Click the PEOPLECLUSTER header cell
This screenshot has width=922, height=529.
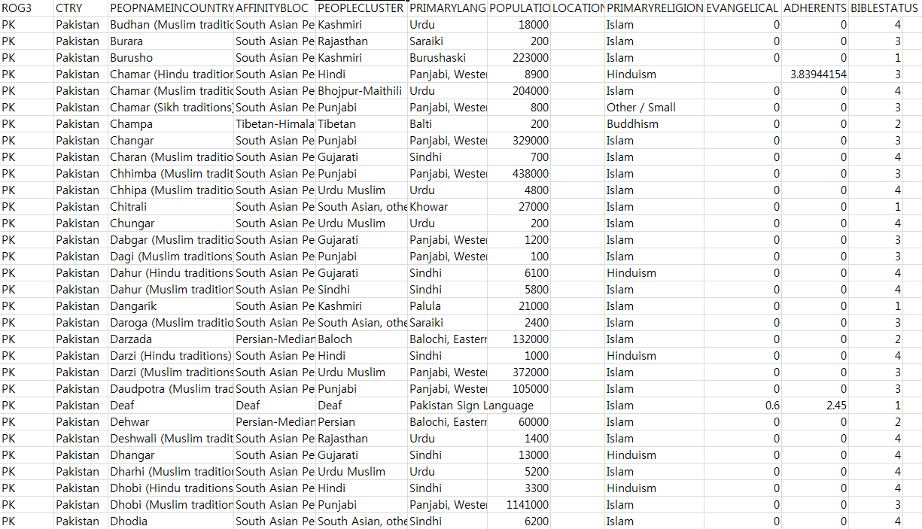(x=361, y=8)
